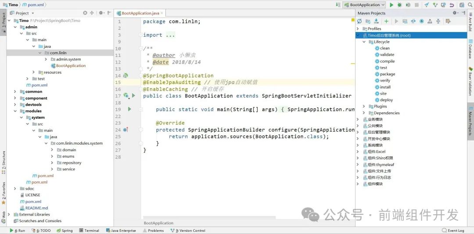Click the editor horizontal scrollbar
The image size is (474, 234).
209,217
